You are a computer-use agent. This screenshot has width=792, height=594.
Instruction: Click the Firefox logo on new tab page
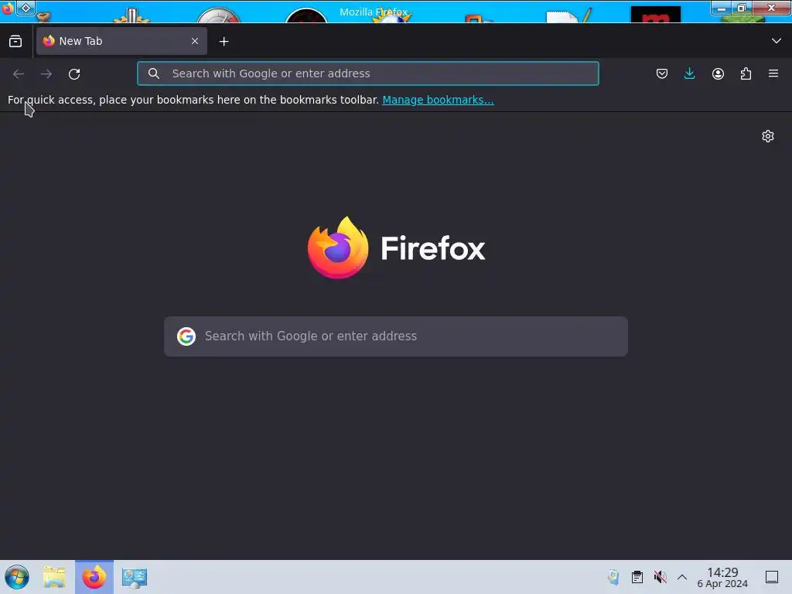[x=396, y=247]
